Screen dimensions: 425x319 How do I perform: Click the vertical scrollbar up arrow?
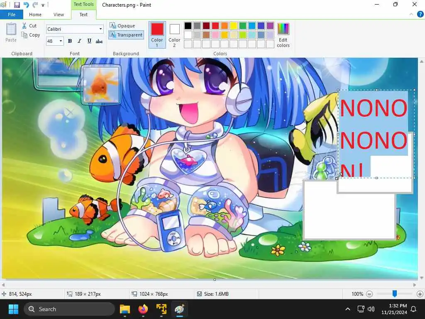pyautogui.click(x=422, y=61)
